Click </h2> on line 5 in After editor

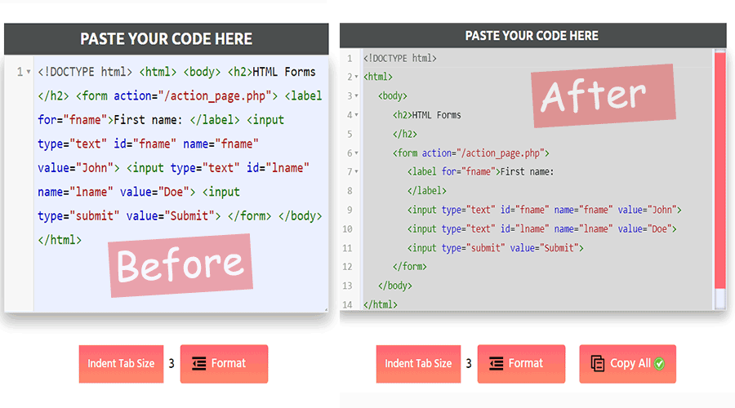405,135
